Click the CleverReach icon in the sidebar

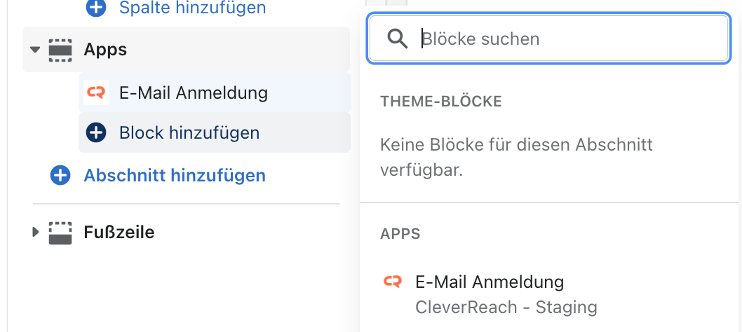pyautogui.click(x=96, y=92)
